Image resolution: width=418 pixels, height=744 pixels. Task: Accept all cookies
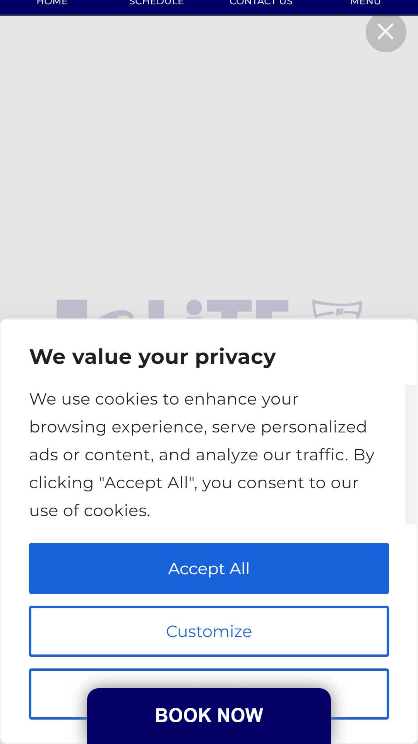point(209,568)
